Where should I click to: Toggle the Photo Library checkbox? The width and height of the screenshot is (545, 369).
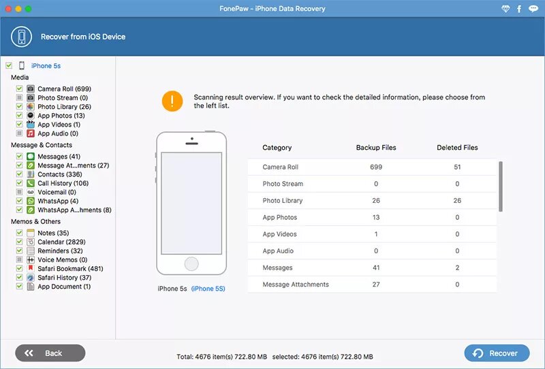(x=20, y=107)
